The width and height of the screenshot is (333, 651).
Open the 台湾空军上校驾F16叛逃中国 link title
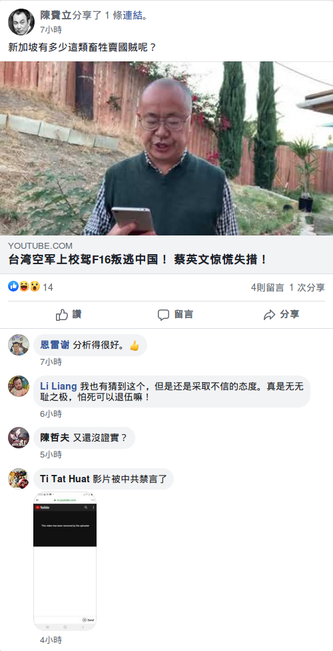click(x=138, y=260)
